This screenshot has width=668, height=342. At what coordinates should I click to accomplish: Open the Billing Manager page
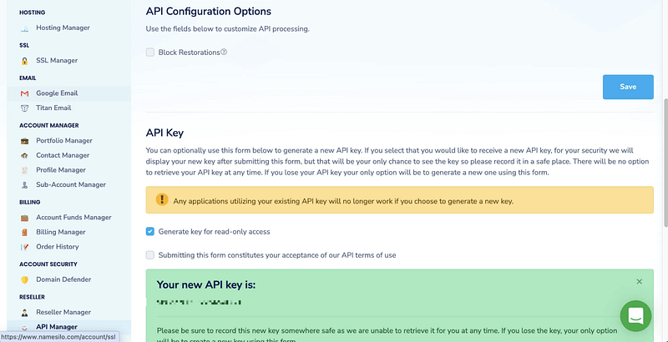(61, 232)
